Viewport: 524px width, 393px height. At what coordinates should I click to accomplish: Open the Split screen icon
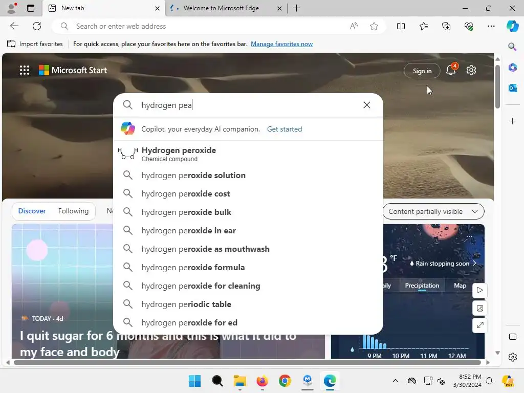pos(401,26)
